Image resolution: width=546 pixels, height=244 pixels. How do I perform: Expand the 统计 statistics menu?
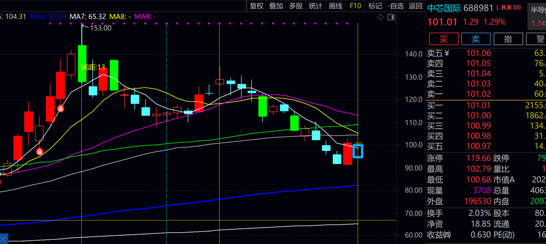pyautogui.click(x=316, y=6)
